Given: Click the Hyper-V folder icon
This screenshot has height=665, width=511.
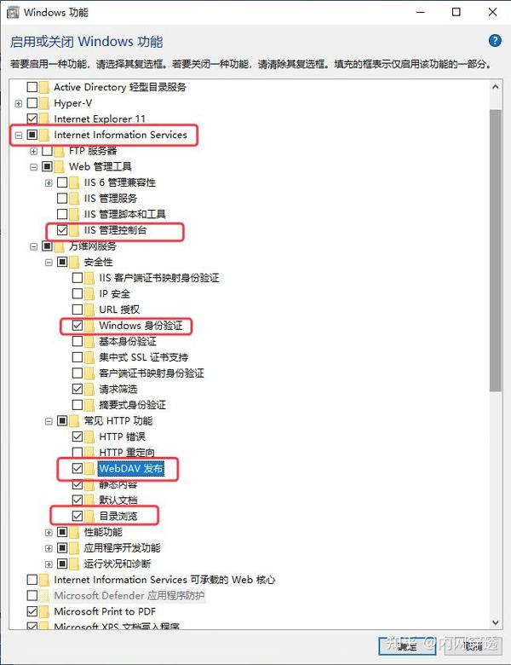Looking at the screenshot, I should (x=44, y=103).
